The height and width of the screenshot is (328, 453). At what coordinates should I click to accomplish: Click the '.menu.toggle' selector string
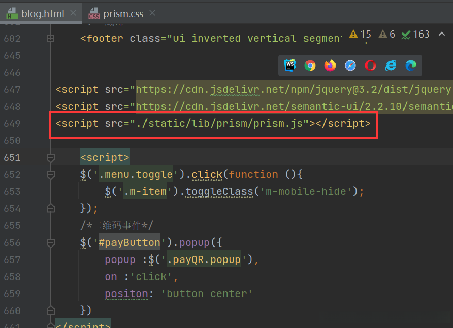[x=136, y=175]
